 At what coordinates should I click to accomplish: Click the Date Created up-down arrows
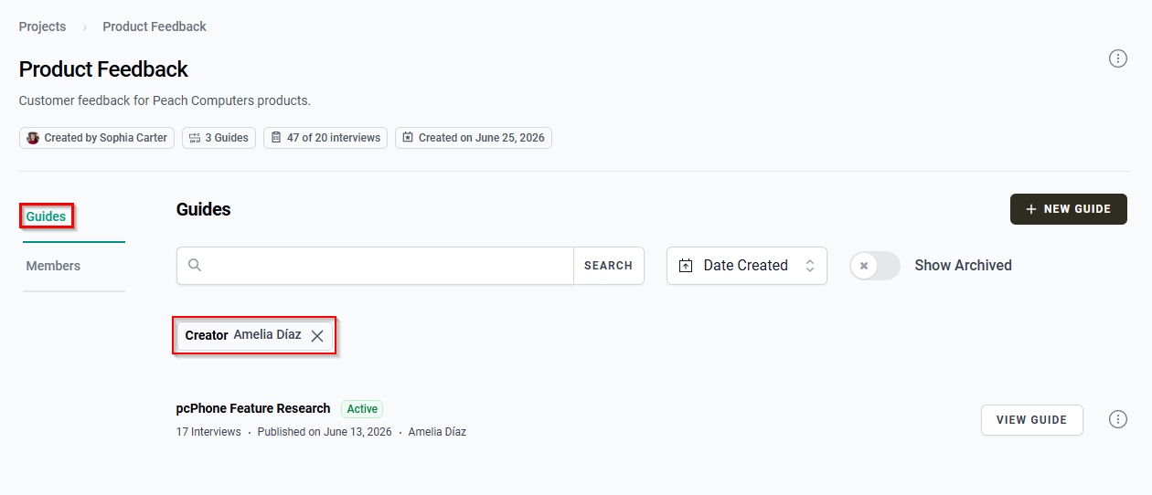(x=810, y=266)
